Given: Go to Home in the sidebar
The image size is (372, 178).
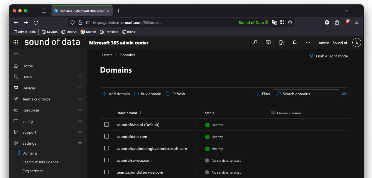Looking at the screenshot, I should (x=27, y=66).
